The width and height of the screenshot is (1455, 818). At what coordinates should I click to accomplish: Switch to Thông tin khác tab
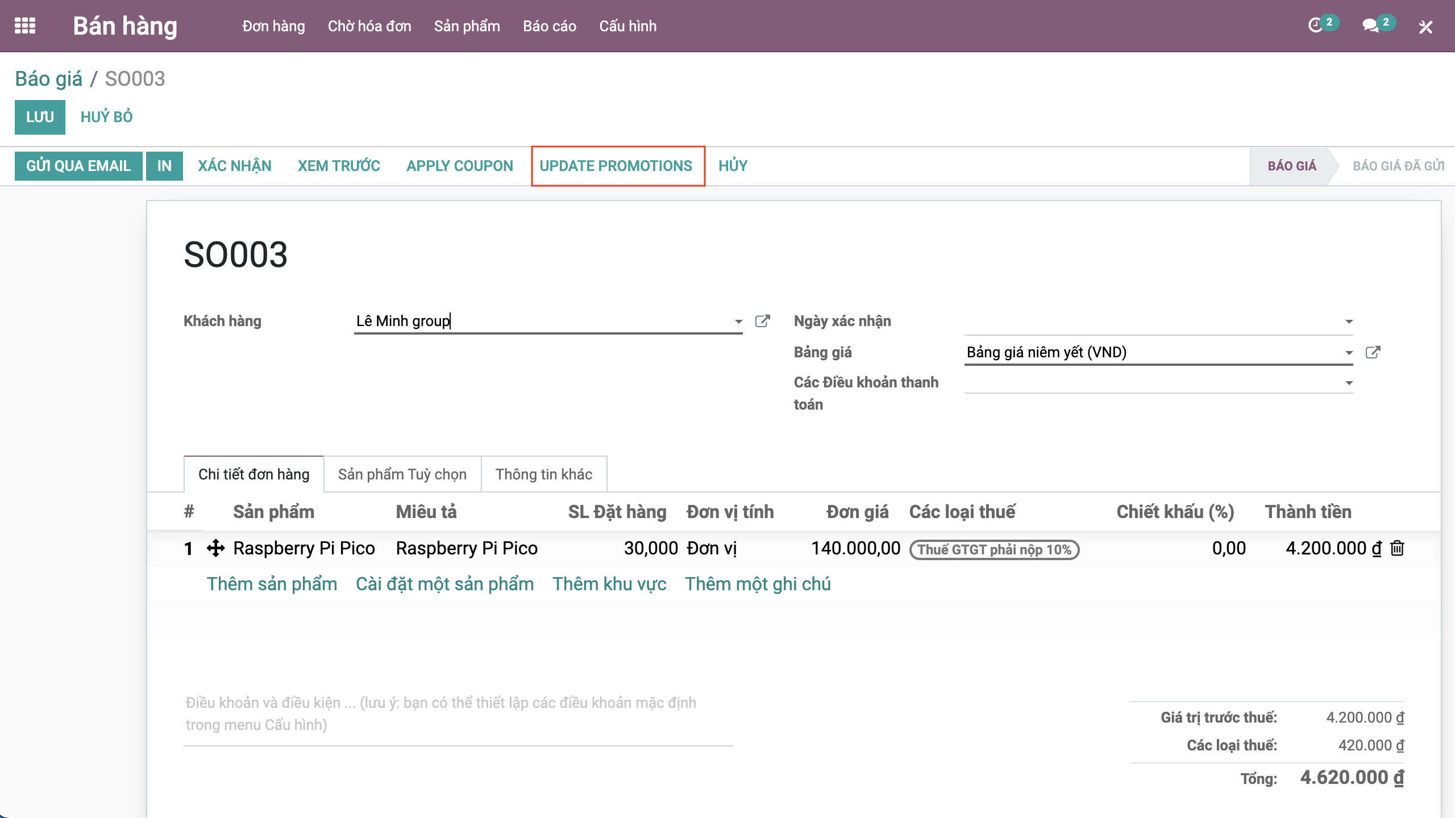543,474
